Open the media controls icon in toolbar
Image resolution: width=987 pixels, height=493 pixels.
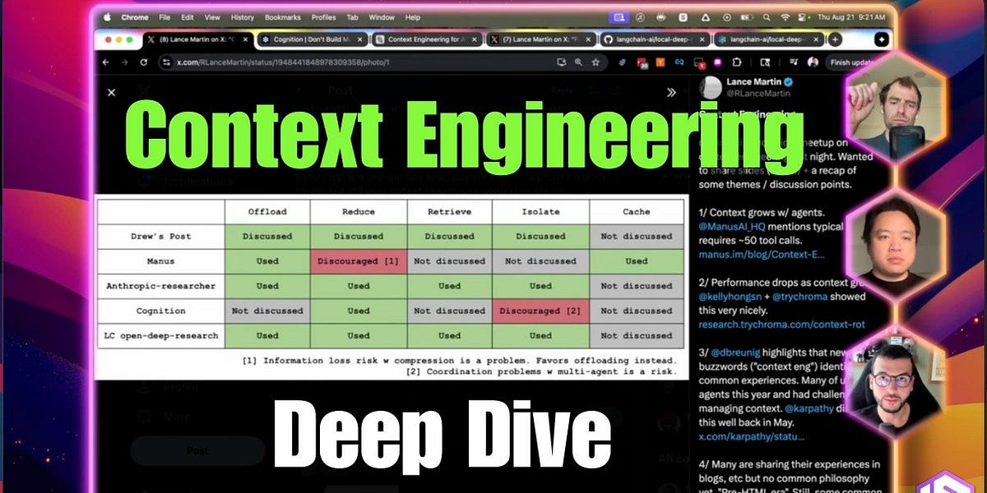click(793, 62)
